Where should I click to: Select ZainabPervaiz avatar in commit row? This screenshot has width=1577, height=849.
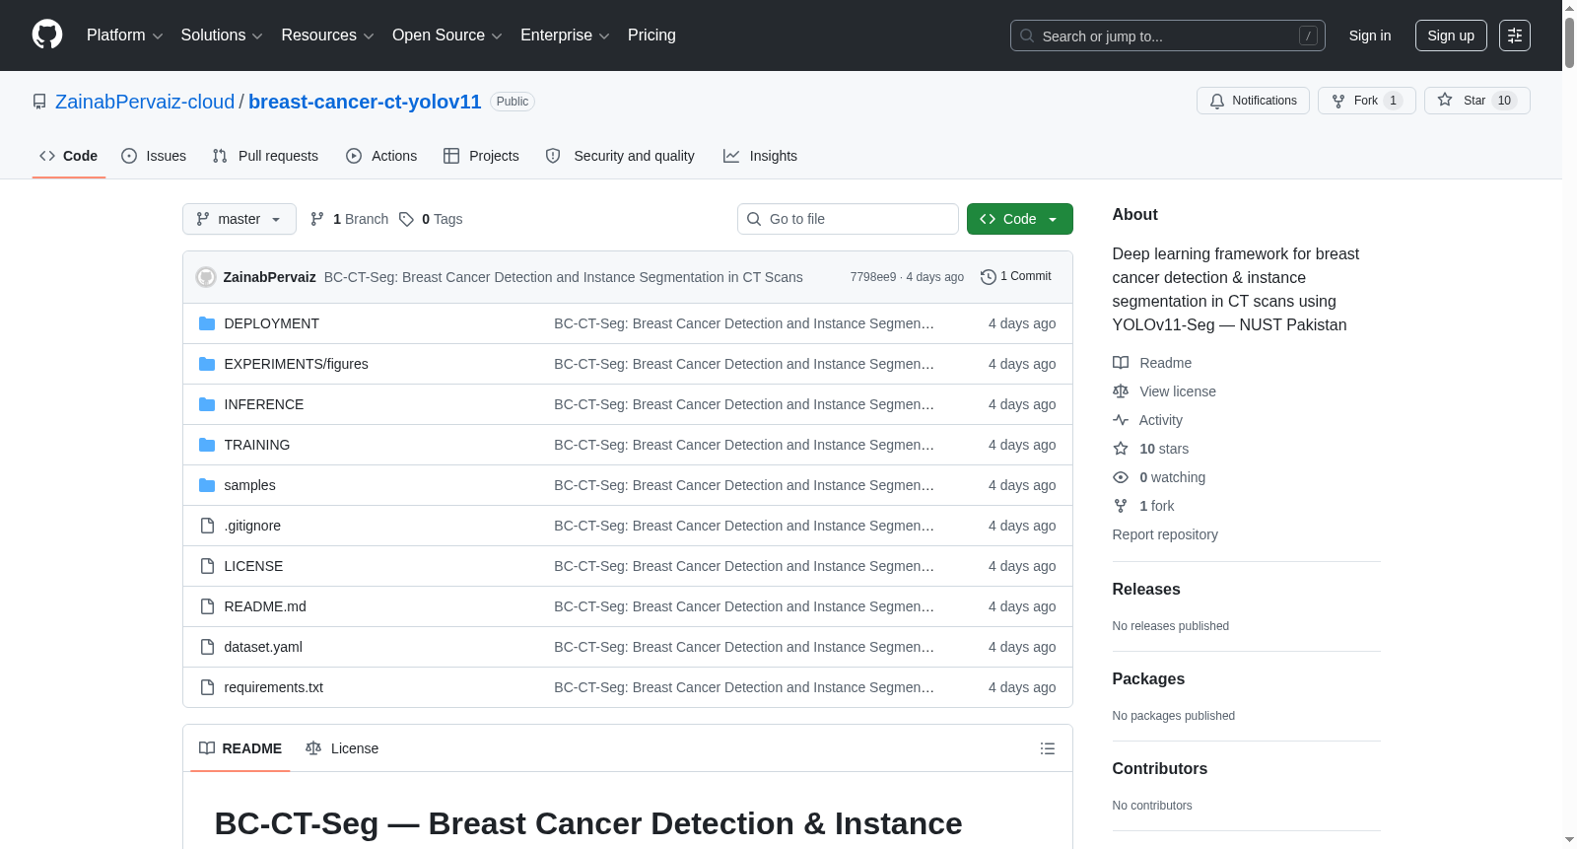(206, 277)
